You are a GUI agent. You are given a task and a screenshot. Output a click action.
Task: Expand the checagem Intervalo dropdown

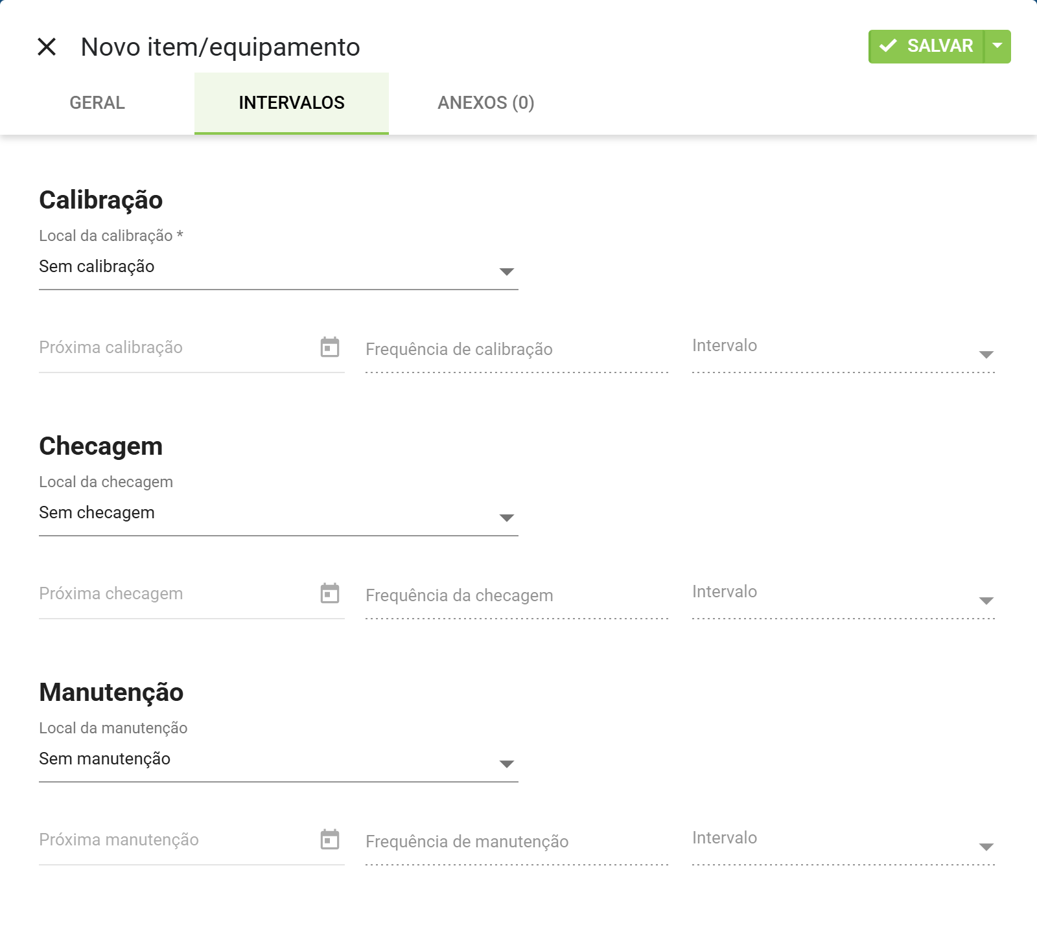click(844, 596)
